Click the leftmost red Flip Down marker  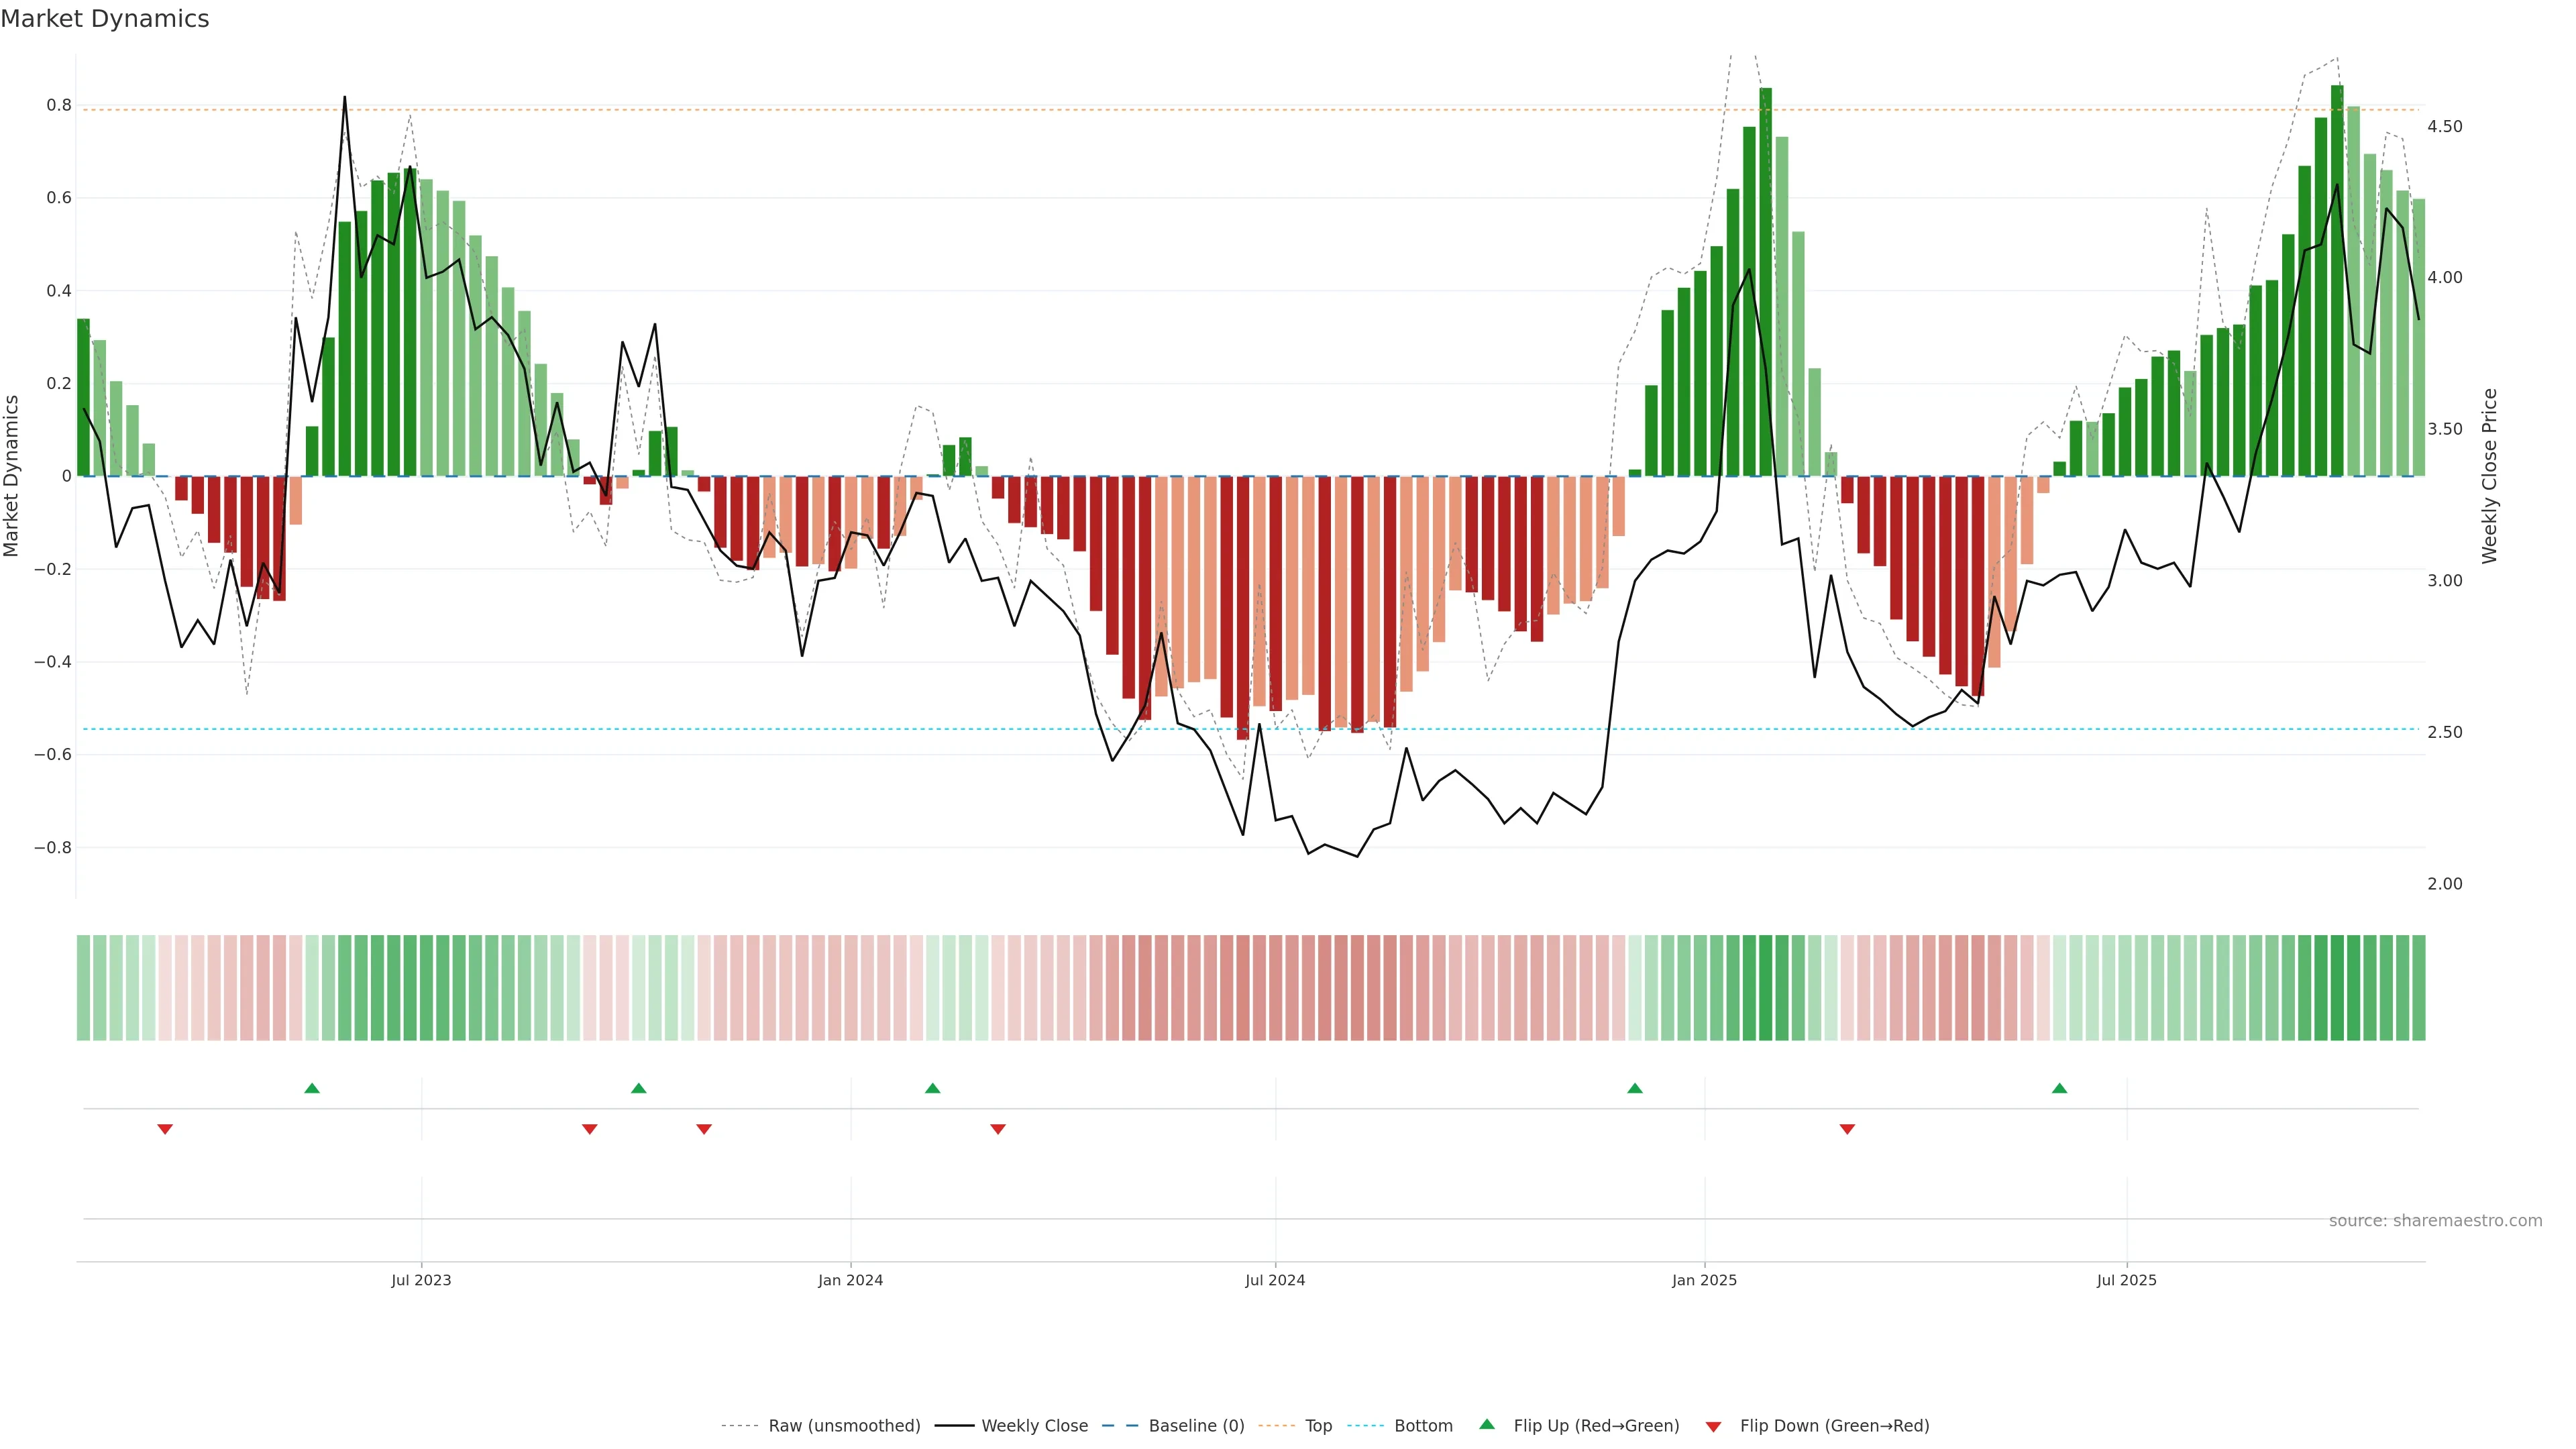(x=165, y=1129)
